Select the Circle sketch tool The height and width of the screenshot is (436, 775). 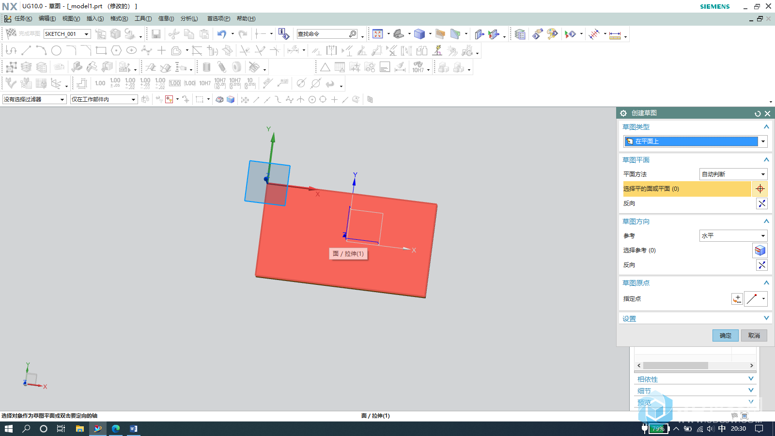pyautogui.click(x=56, y=50)
